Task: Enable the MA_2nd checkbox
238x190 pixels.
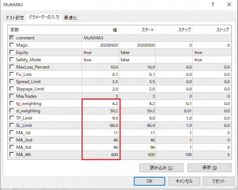Action: point(12,140)
